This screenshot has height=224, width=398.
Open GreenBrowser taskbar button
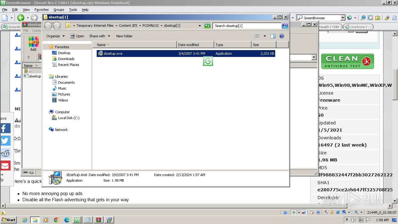point(77,220)
